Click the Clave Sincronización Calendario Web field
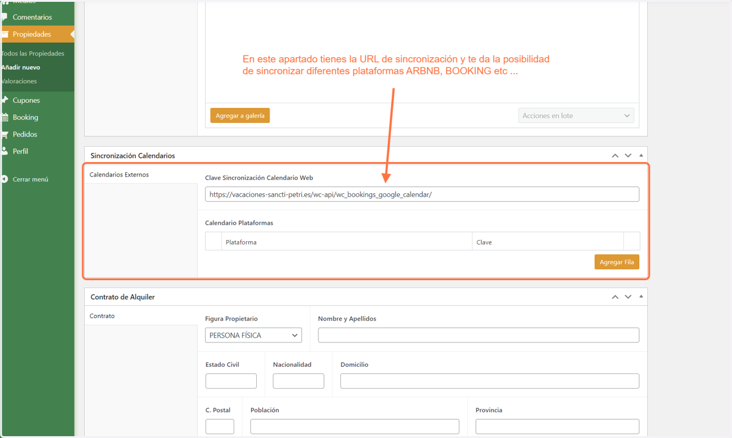The height and width of the screenshot is (438, 732). point(422,194)
